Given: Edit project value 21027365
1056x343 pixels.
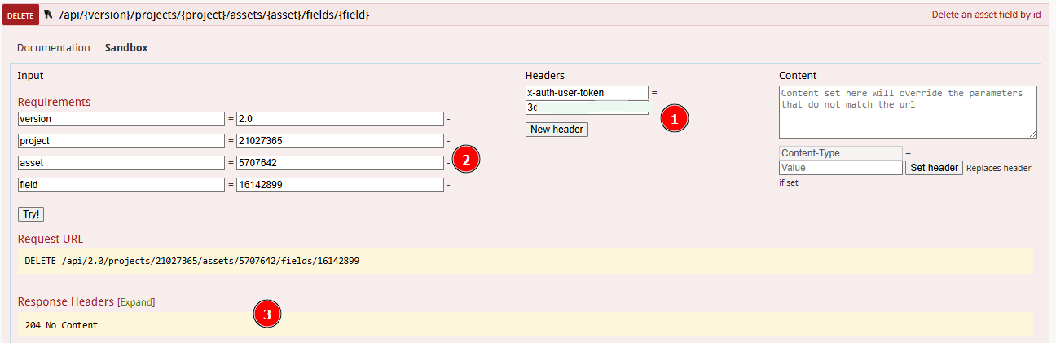Looking at the screenshot, I should point(340,141).
